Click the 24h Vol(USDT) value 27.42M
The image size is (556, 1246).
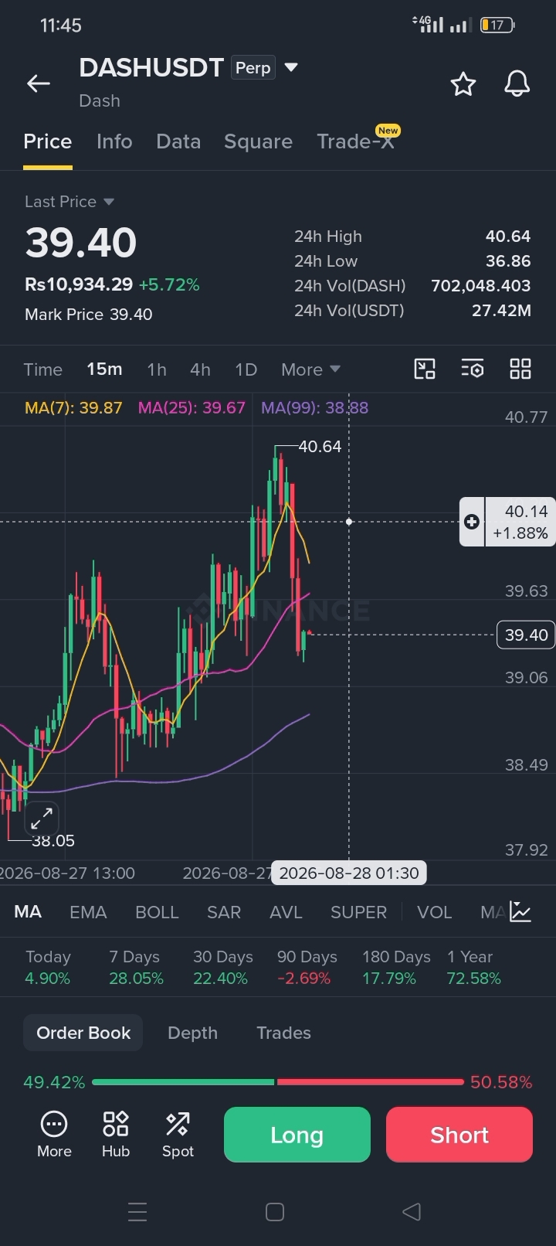point(501,311)
